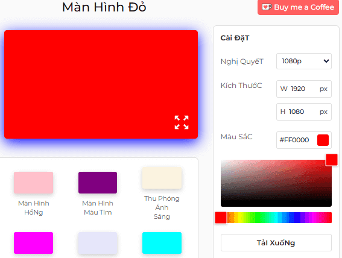Click the red swatch beside #FF0000

(x=323, y=140)
